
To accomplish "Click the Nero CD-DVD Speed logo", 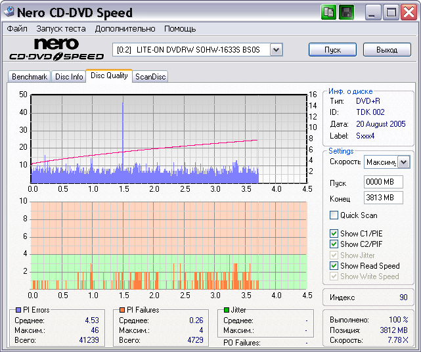I will (x=56, y=50).
